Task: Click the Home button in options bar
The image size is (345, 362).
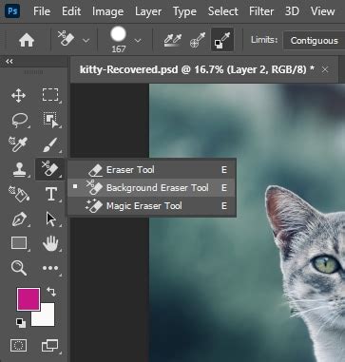Action: pyautogui.click(x=27, y=40)
